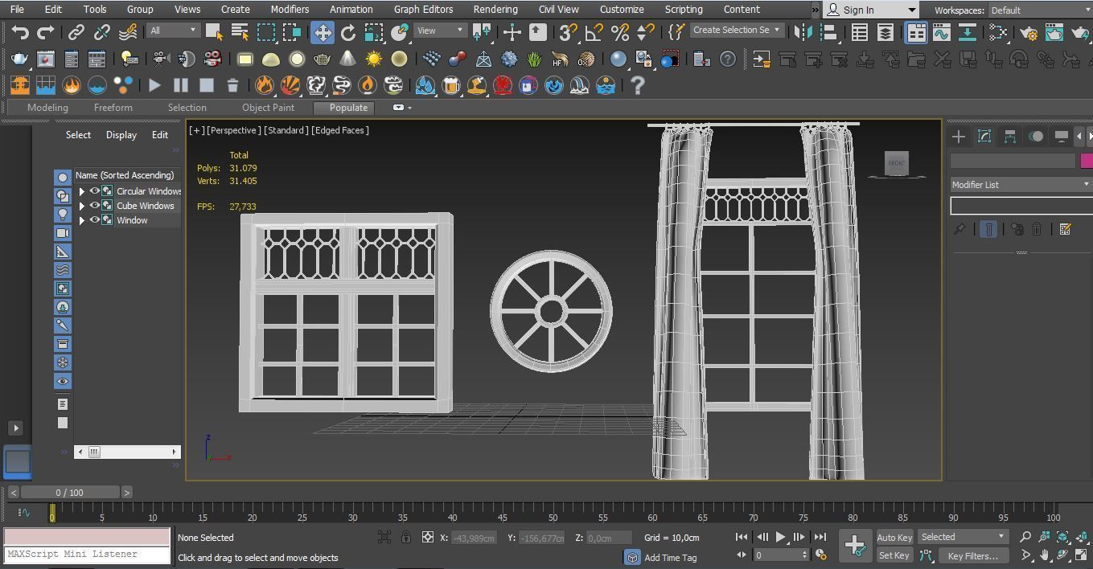1093x569 pixels.
Task: Click the MAXScript Mini Listener field
Action: (88, 555)
